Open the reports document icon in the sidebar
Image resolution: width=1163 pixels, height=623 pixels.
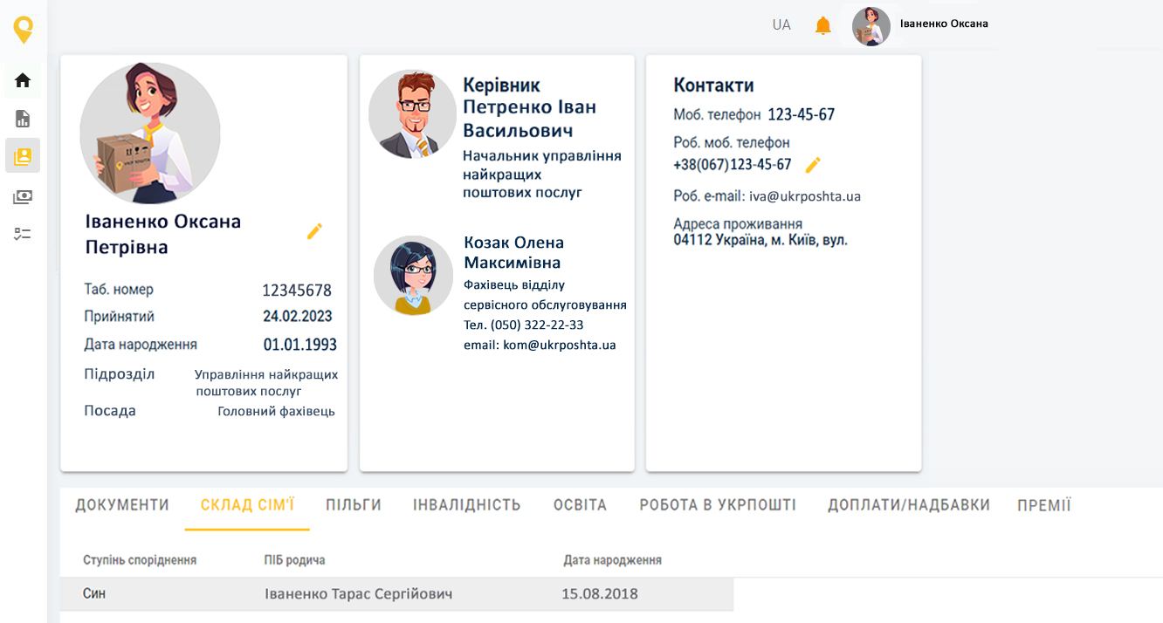[x=23, y=119]
